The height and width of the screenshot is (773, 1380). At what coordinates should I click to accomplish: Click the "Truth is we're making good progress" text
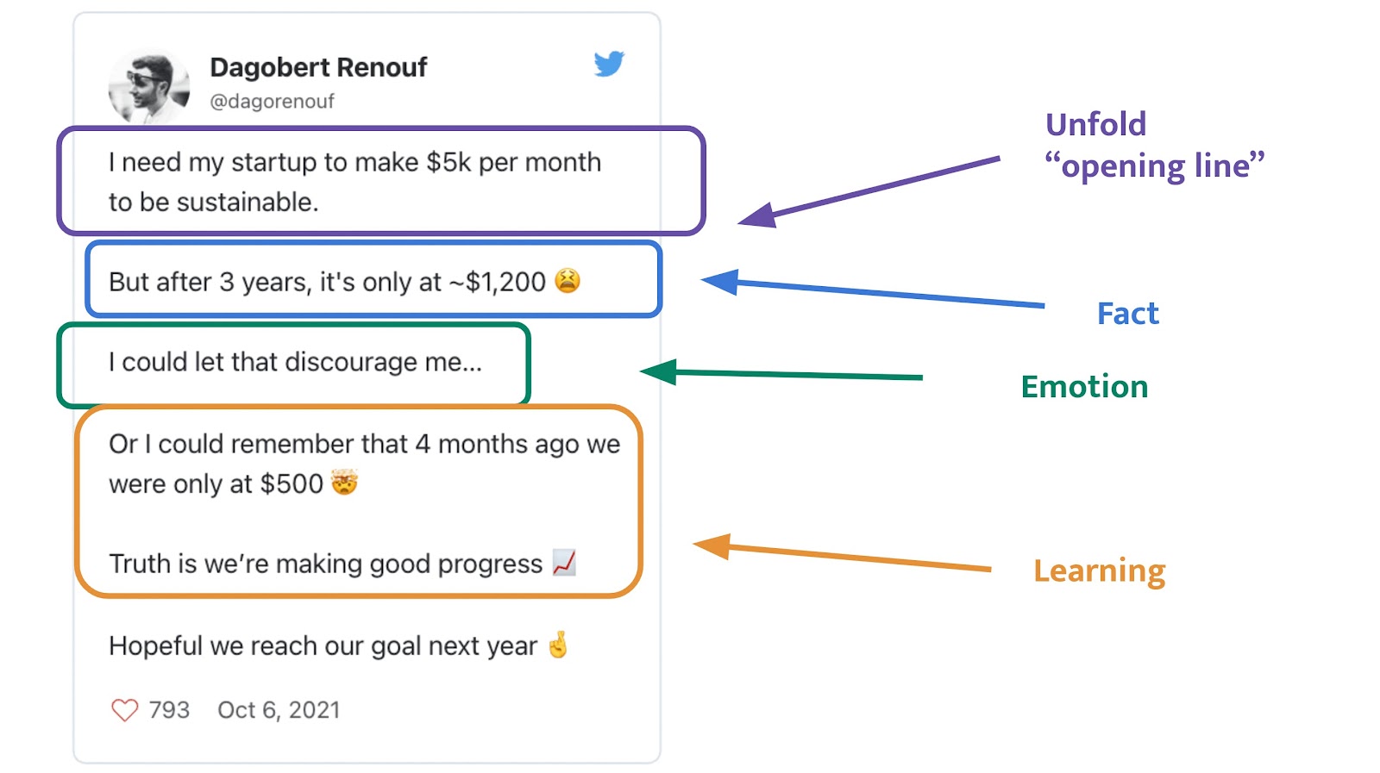(x=325, y=564)
